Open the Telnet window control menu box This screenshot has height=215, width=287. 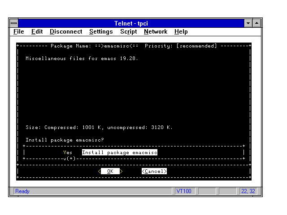click(x=14, y=23)
